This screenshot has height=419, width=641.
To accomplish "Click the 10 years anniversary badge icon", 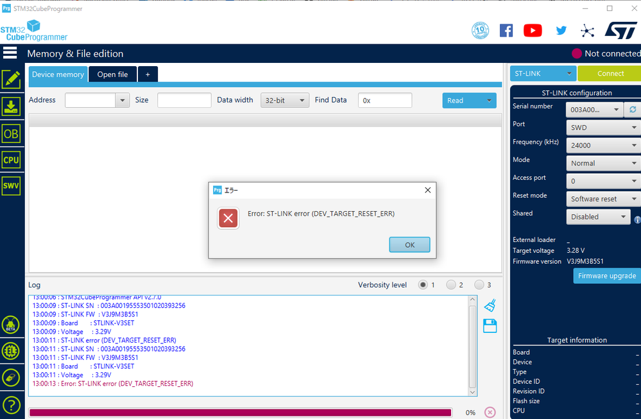I will click(480, 30).
